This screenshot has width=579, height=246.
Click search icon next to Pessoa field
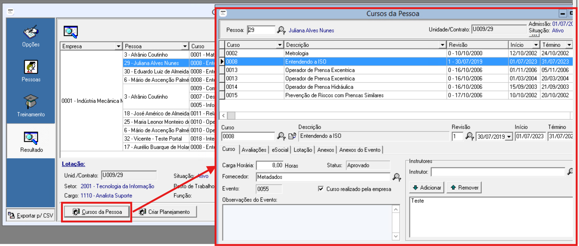281,30
